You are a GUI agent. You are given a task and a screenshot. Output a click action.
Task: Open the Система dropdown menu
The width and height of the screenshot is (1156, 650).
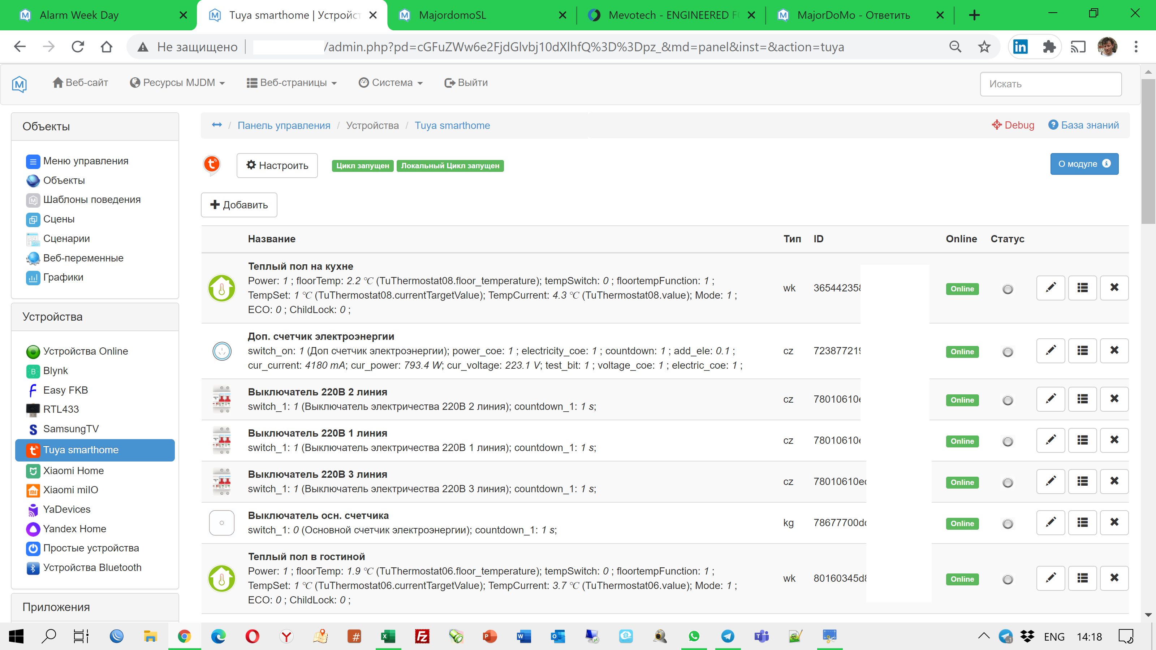pyautogui.click(x=390, y=83)
